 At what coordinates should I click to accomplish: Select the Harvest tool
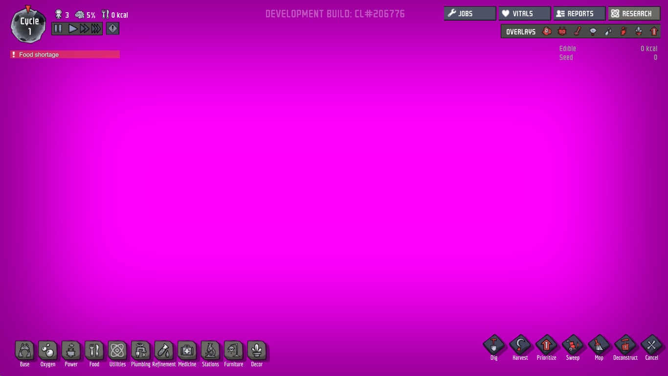tap(520, 345)
